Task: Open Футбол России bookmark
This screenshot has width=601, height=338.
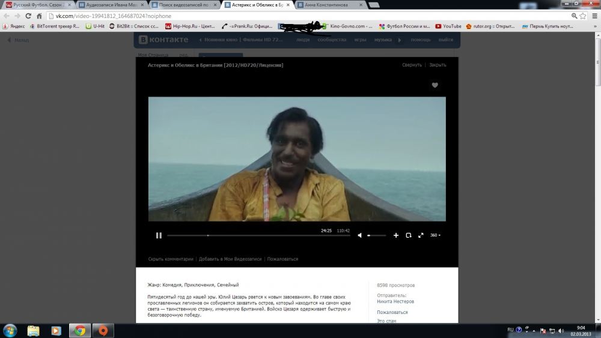Action: [x=404, y=26]
